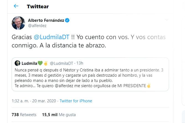
Task: Click the 13h timestamp of the quoted tweet
Action: 80,63
